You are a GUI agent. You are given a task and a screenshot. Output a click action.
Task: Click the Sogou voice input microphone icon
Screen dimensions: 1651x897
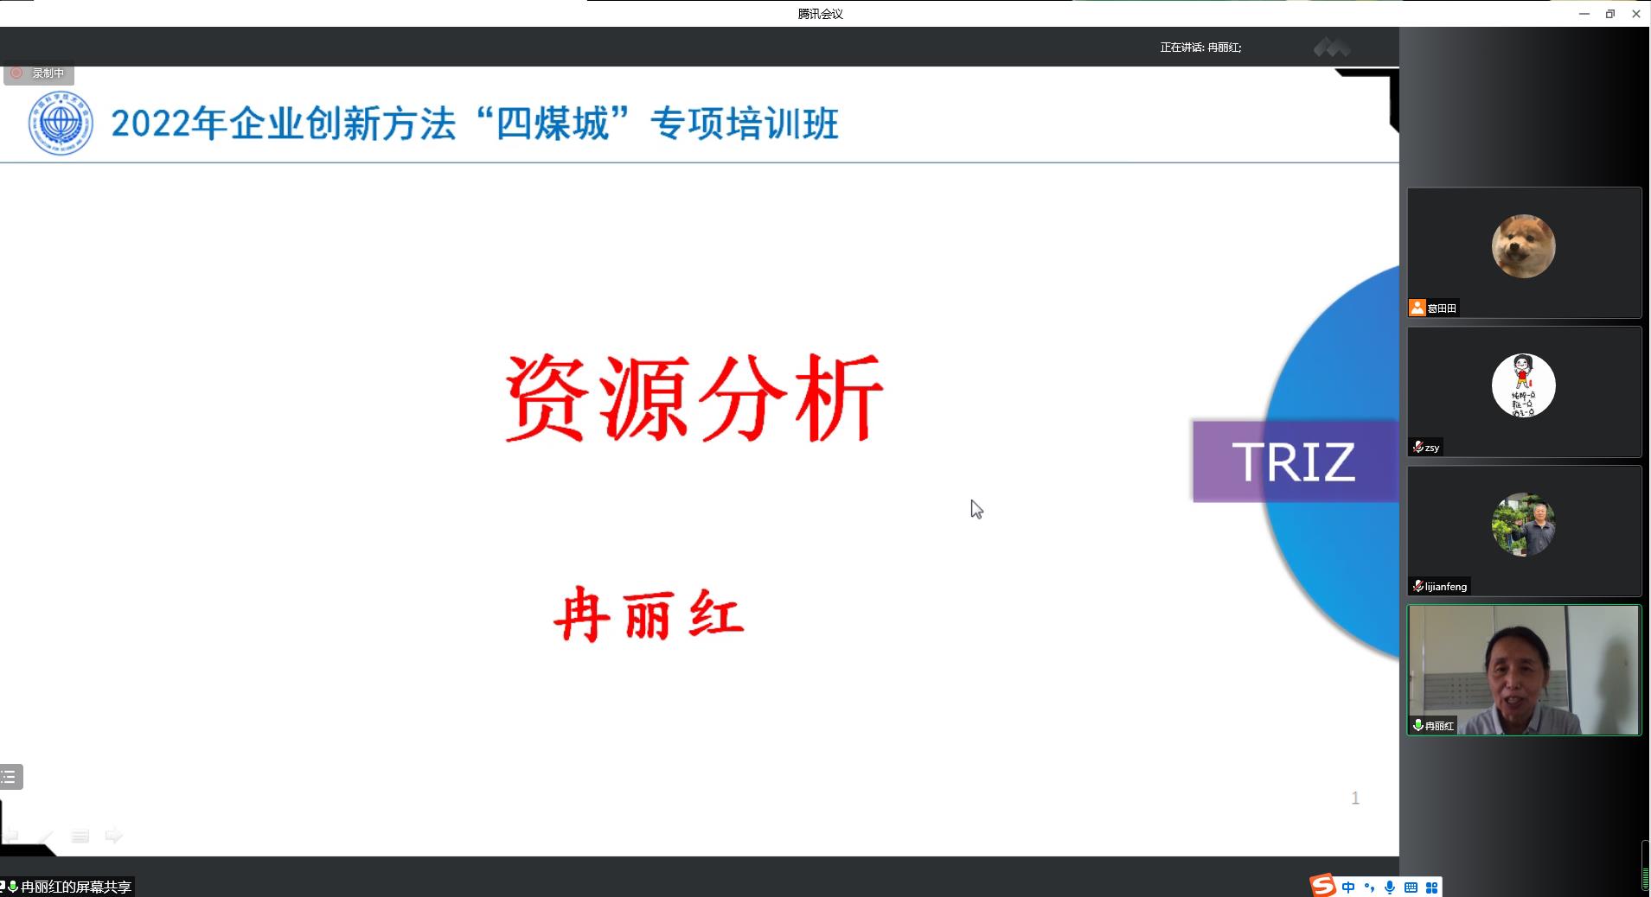[x=1390, y=887]
